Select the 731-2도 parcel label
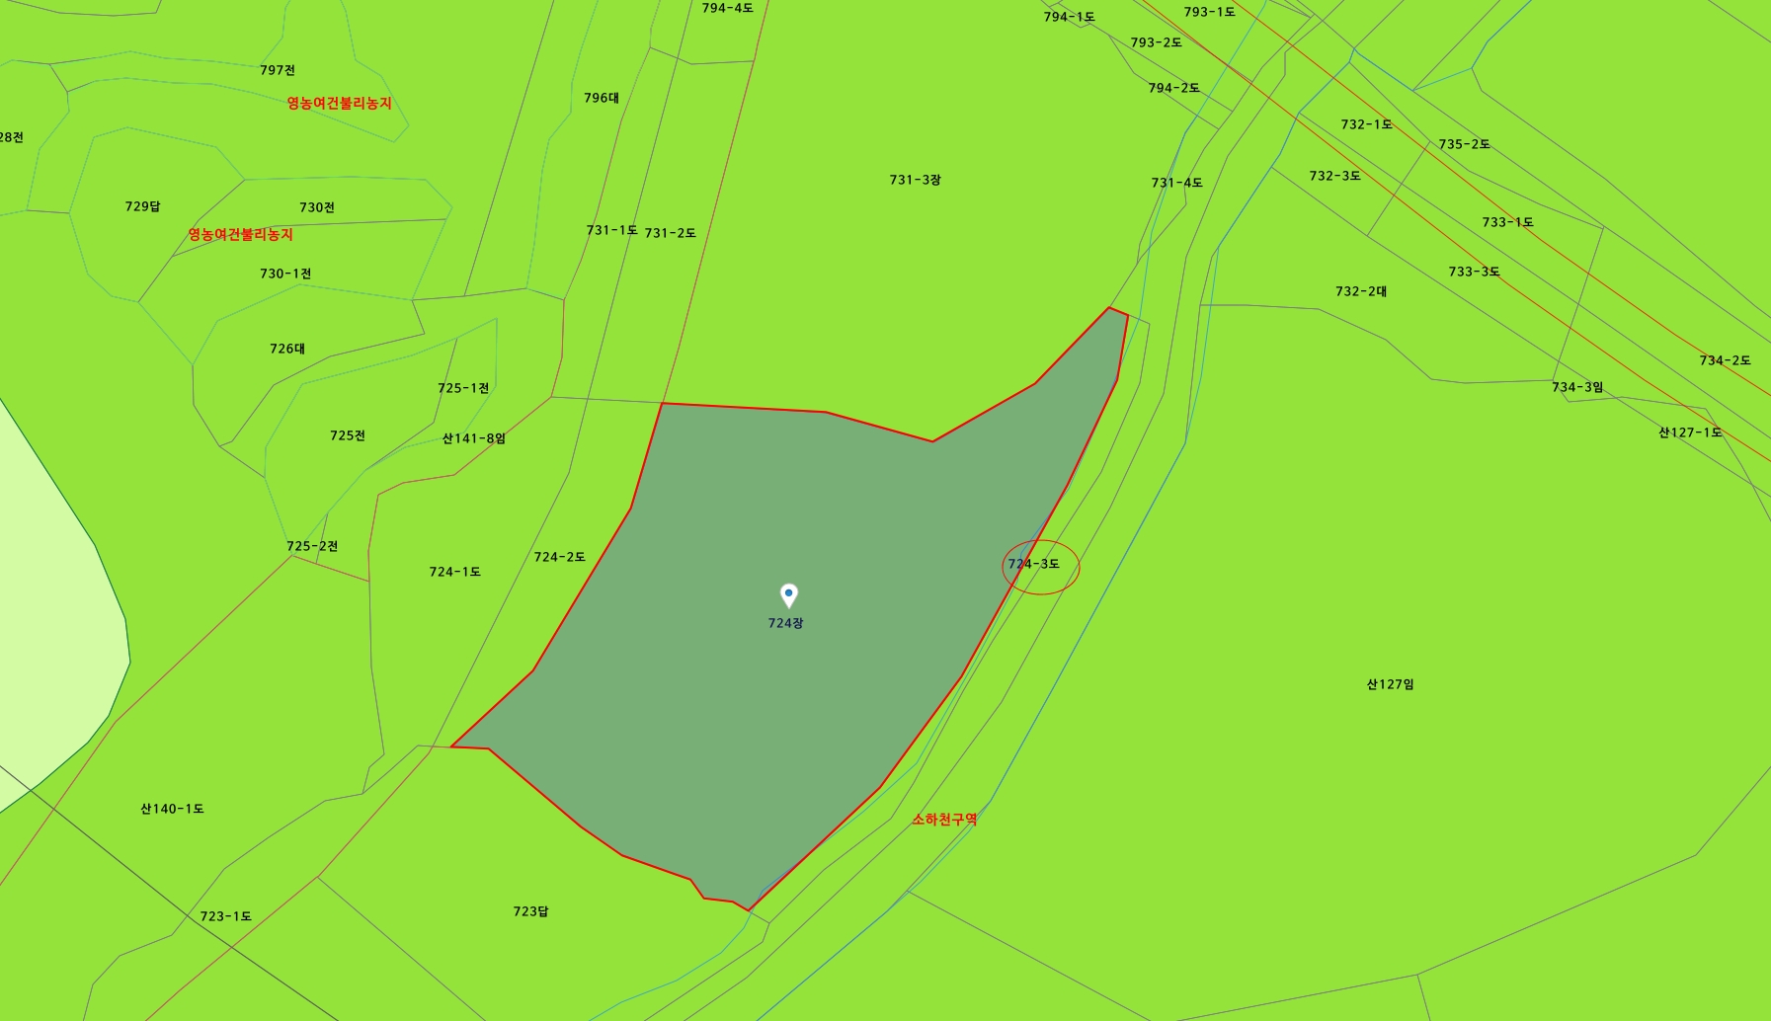This screenshot has height=1021, width=1771. pyautogui.click(x=671, y=233)
